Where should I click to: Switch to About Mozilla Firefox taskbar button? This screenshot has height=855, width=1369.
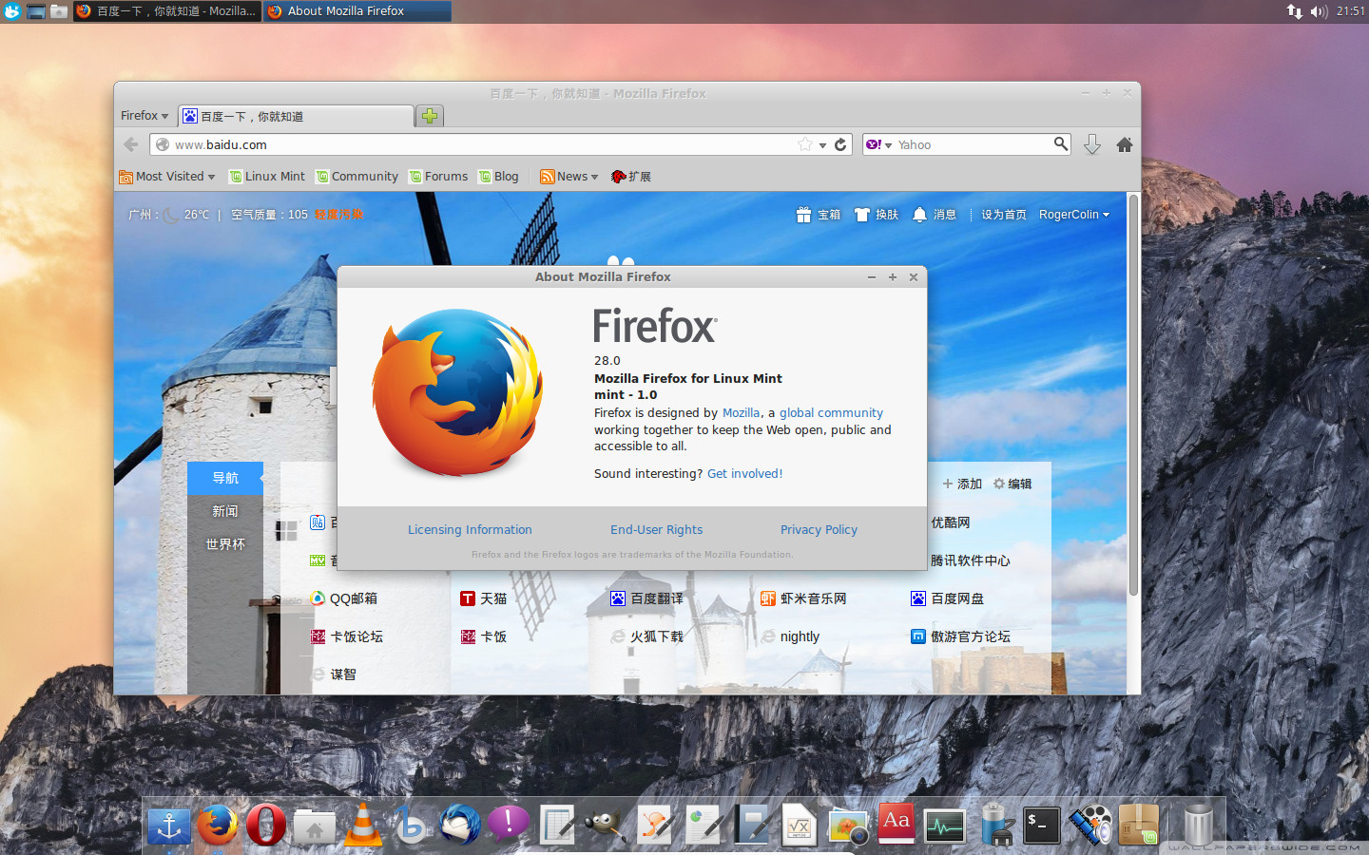pyautogui.click(x=357, y=11)
